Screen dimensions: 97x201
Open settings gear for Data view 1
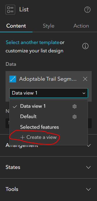(x=75, y=106)
